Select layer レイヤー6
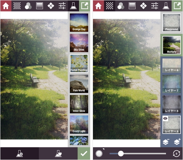The image size is (183, 160). pos(171,66)
